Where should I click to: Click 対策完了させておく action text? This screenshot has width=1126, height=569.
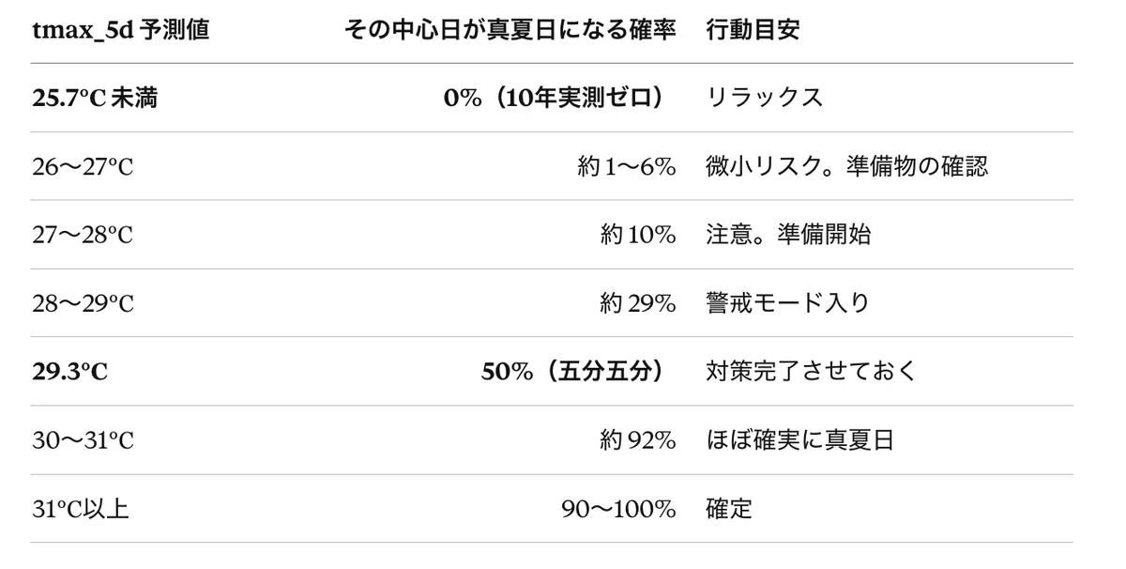tap(811, 372)
